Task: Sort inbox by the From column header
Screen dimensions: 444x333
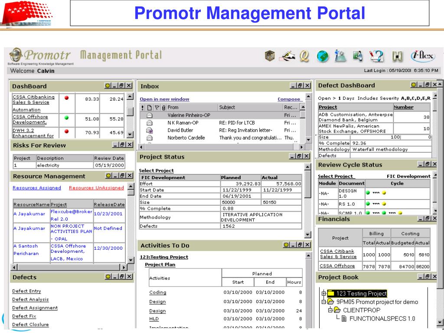Action: pos(192,108)
